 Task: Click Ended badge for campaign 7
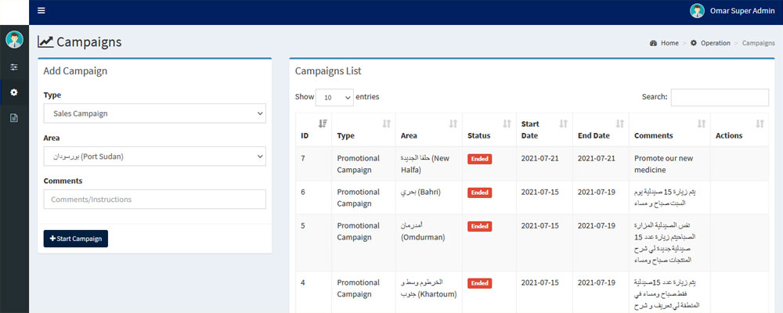(480, 159)
